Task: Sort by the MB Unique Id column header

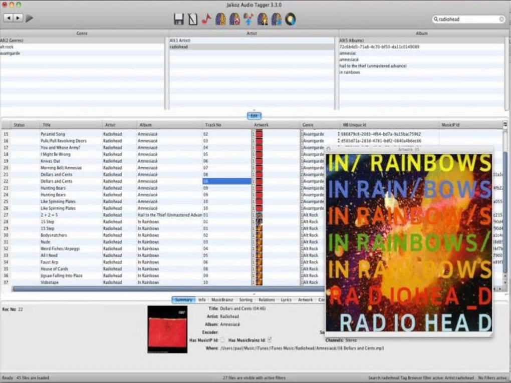Action: point(389,125)
